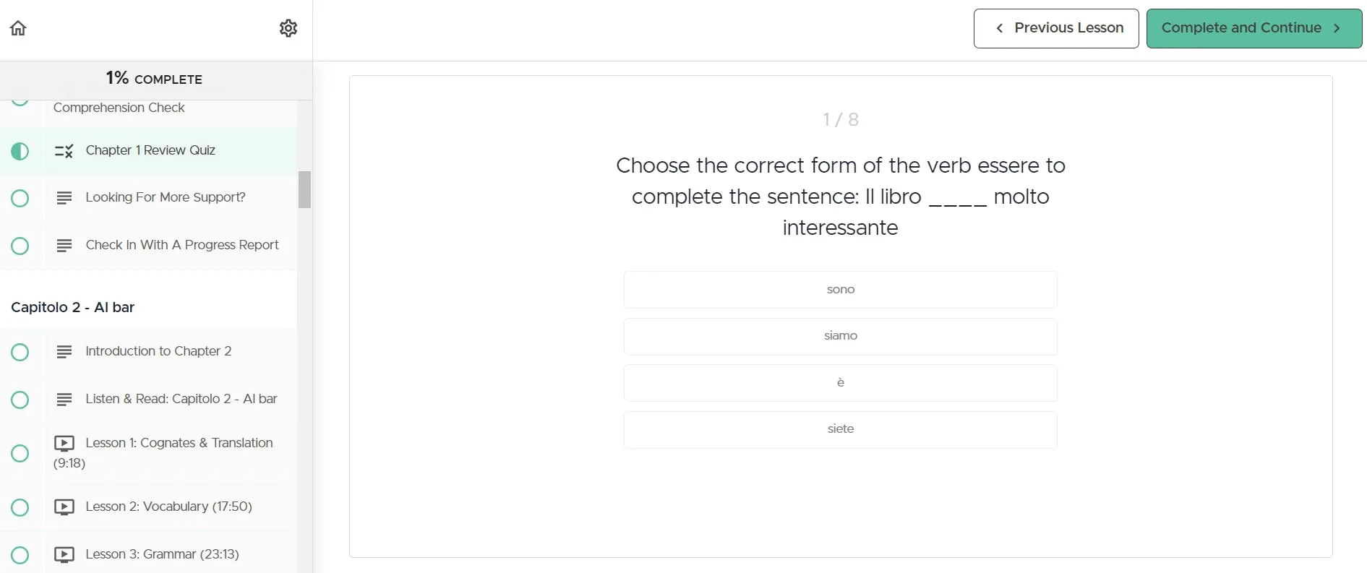1367x573 pixels.
Task: Click the video icon for Lesson 1: Cognates & Translation
Action: 64,443
